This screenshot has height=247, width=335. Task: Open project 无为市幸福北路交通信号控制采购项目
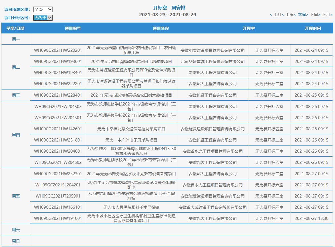[x=131, y=129]
